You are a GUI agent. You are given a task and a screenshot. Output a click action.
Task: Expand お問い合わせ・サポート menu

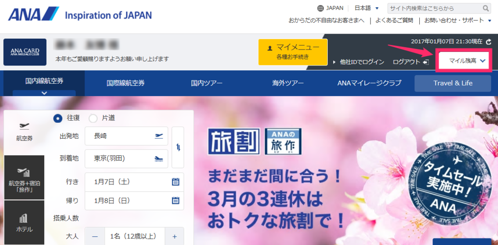click(458, 20)
